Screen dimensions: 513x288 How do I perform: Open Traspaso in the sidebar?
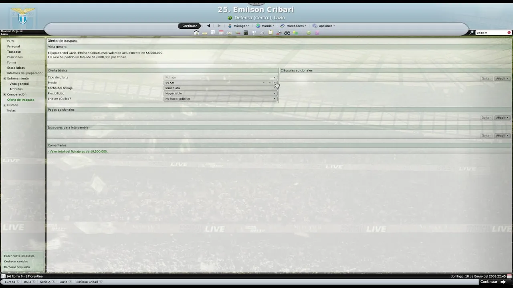point(14,52)
